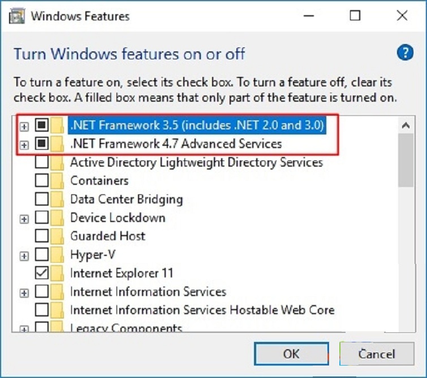Image resolution: width=427 pixels, height=378 pixels.
Task: Click the folder icon next to Guarded Host
Action: (57, 236)
